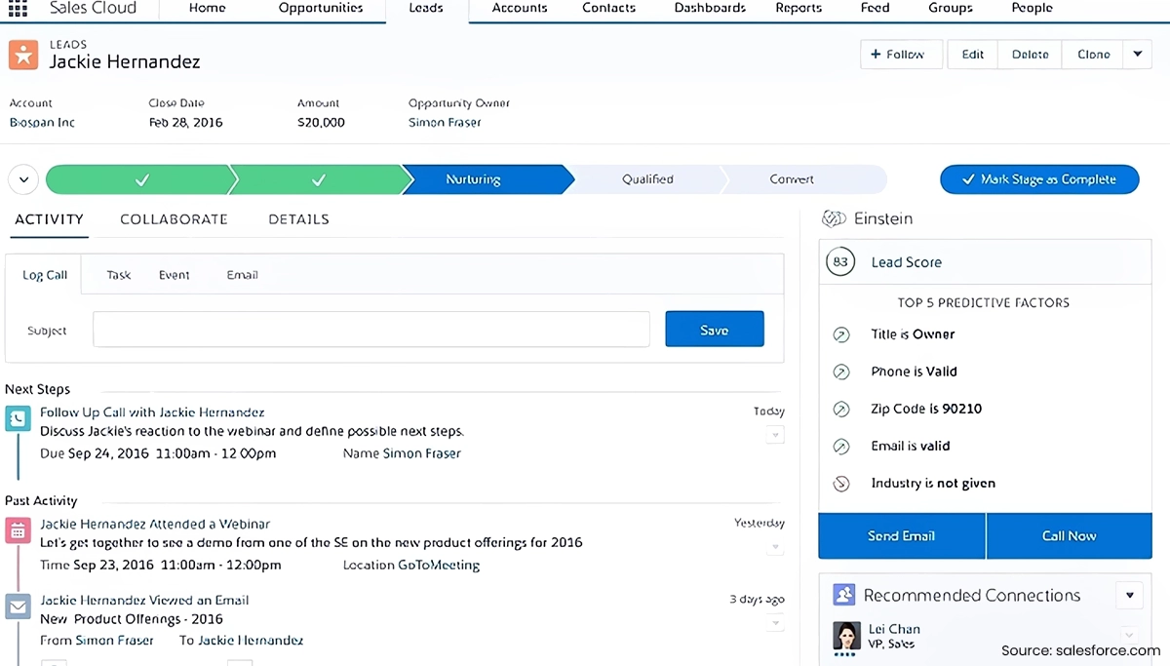Click the Einstein logo icon

(x=834, y=219)
